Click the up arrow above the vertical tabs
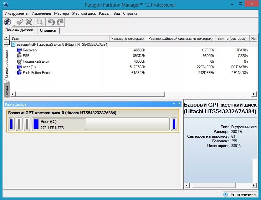The width and height of the screenshot is (261, 200). coord(6,38)
